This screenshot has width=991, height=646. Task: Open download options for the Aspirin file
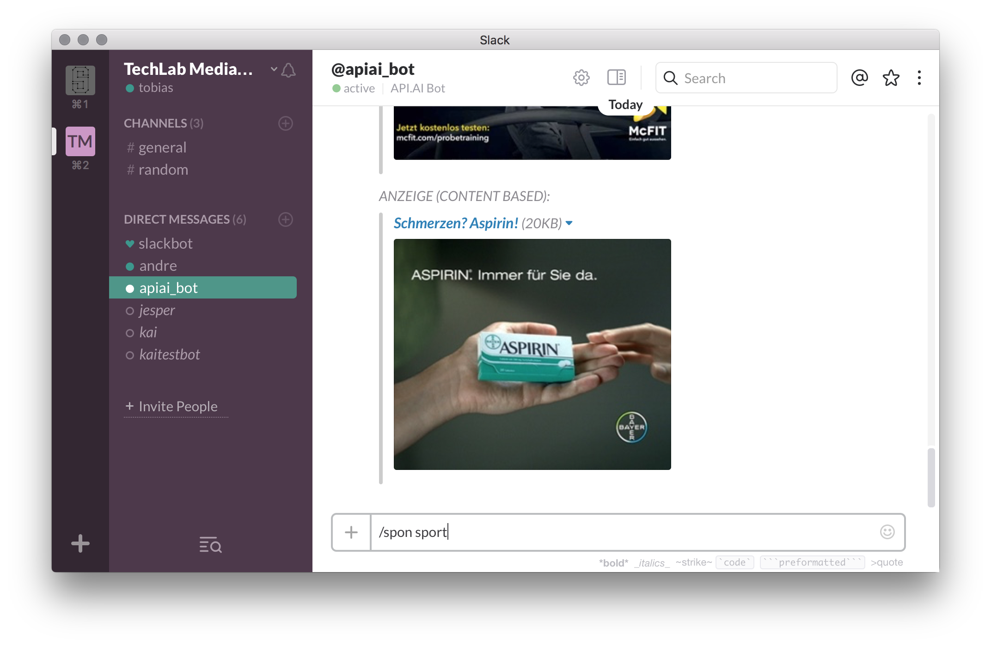pyautogui.click(x=569, y=223)
